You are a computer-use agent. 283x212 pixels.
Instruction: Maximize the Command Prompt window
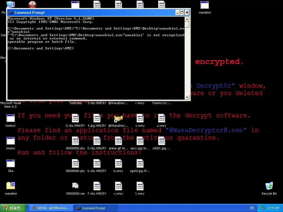pos(182,12)
